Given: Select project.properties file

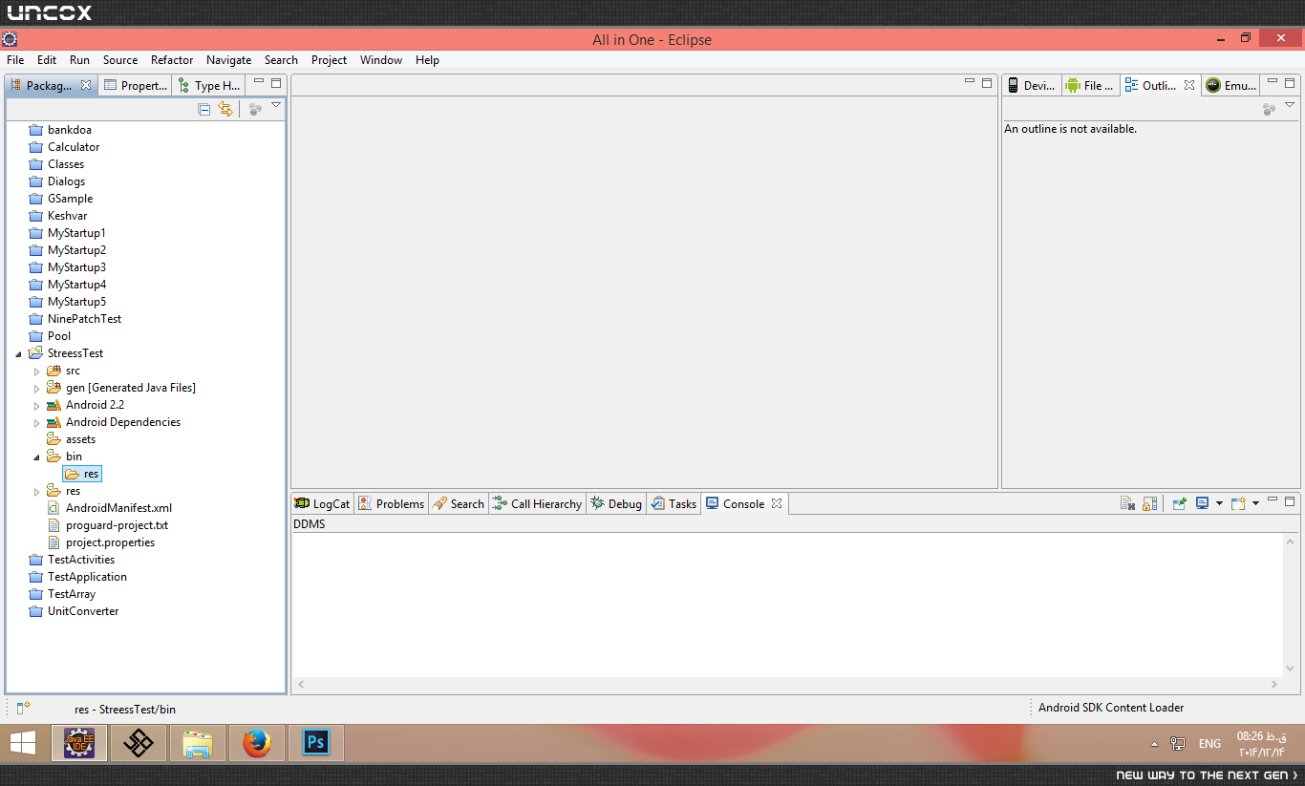Looking at the screenshot, I should point(110,542).
